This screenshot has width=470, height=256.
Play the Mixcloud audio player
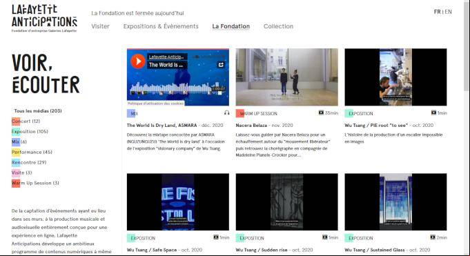point(138,61)
